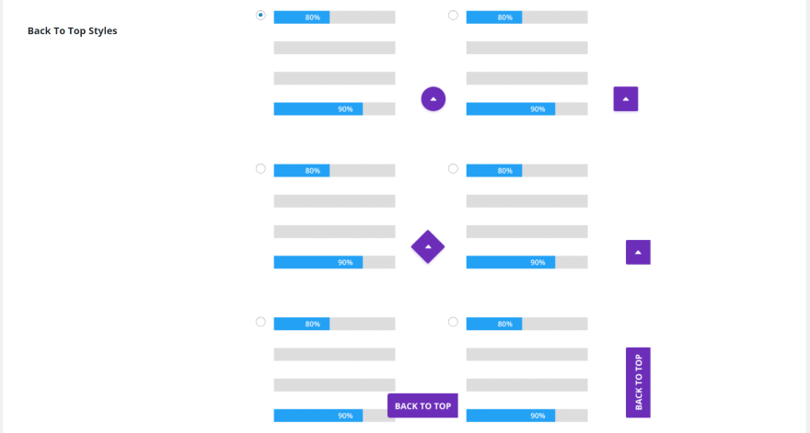Viewport: 810px width, 433px height.
Task: Click the 90% bar in the circle style preview
Action: tap(318, 109)
